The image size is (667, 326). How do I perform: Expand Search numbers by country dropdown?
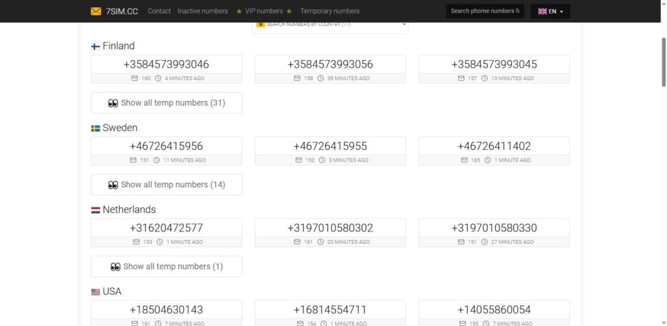tap(330, 25)
